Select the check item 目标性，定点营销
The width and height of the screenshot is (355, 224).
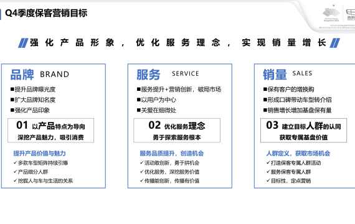[x=288, y=181]
